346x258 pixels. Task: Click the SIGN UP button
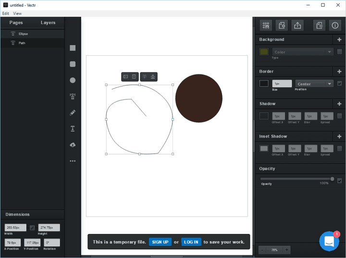pyautogui.click(x=160, y=242)
